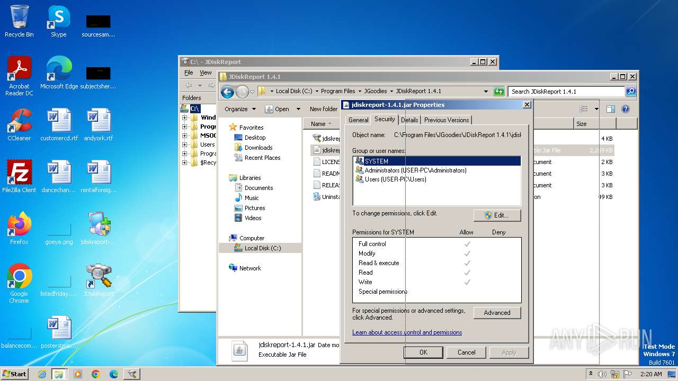
Task: Select SYSTEM in group list
Action: 437,161
